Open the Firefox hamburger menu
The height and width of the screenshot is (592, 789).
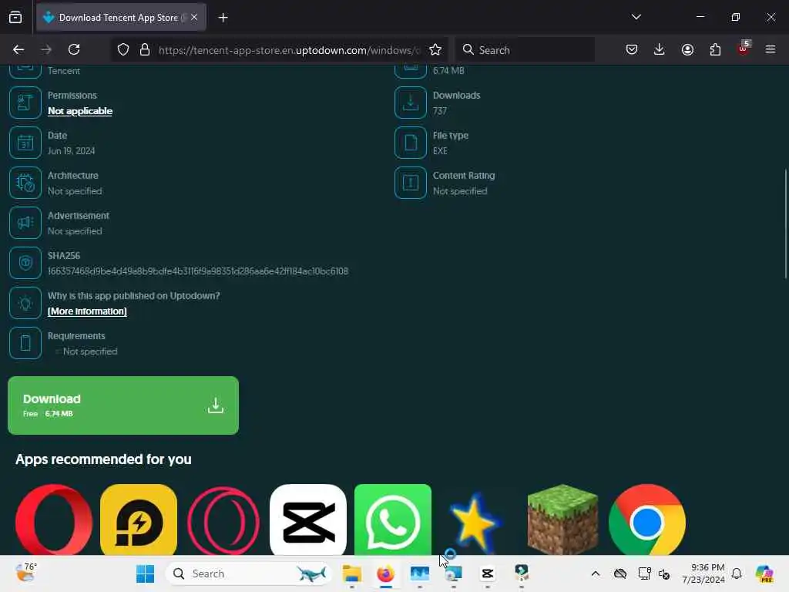(771, 49)
